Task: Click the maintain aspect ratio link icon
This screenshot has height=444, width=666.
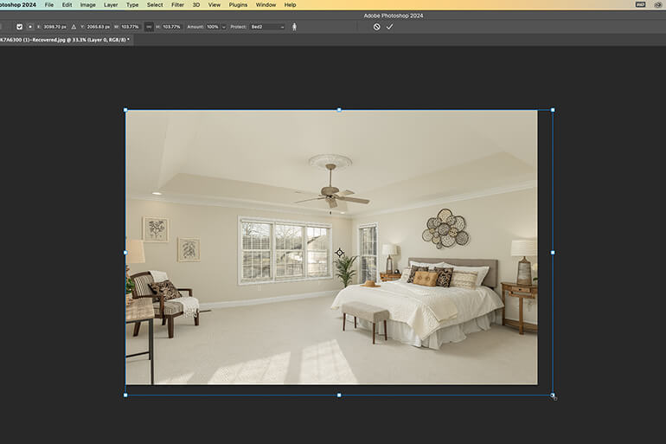Action: tap(149, 27)
